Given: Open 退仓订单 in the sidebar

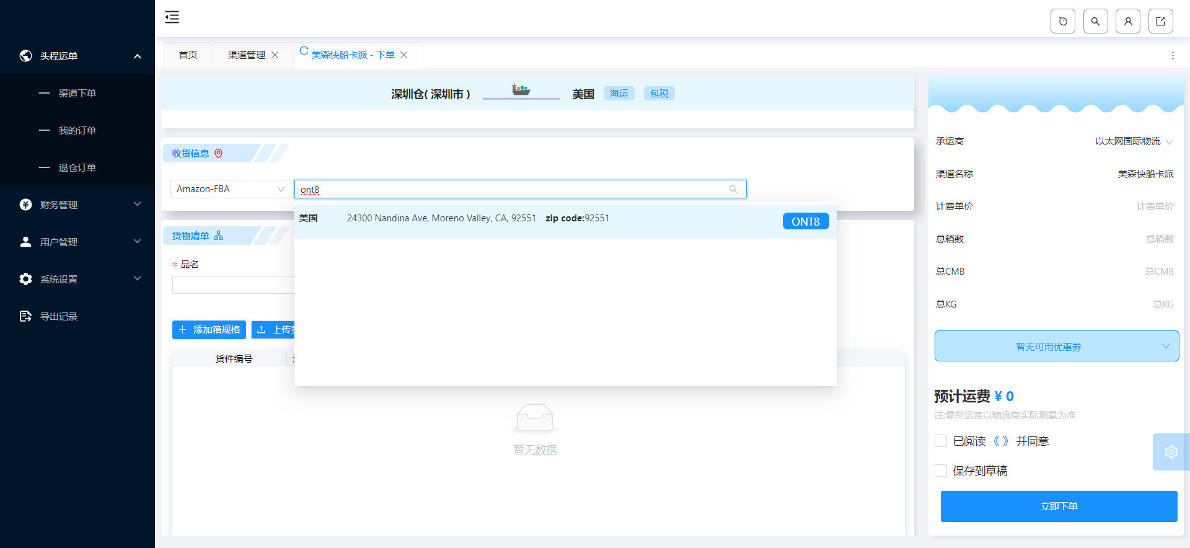Looking at the screenshot, I should tap(77, 167).
